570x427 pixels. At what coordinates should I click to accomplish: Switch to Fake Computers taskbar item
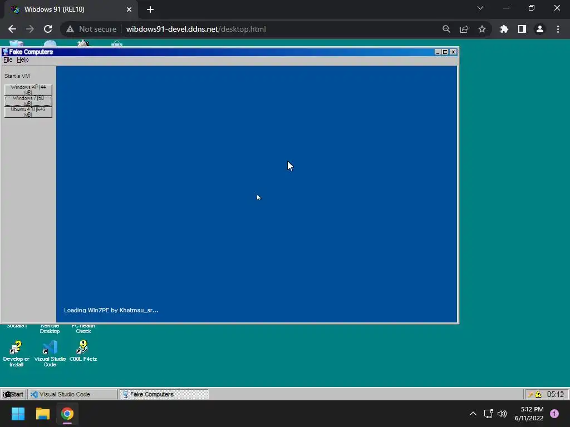pyautogui.click(x=164, y=394)
